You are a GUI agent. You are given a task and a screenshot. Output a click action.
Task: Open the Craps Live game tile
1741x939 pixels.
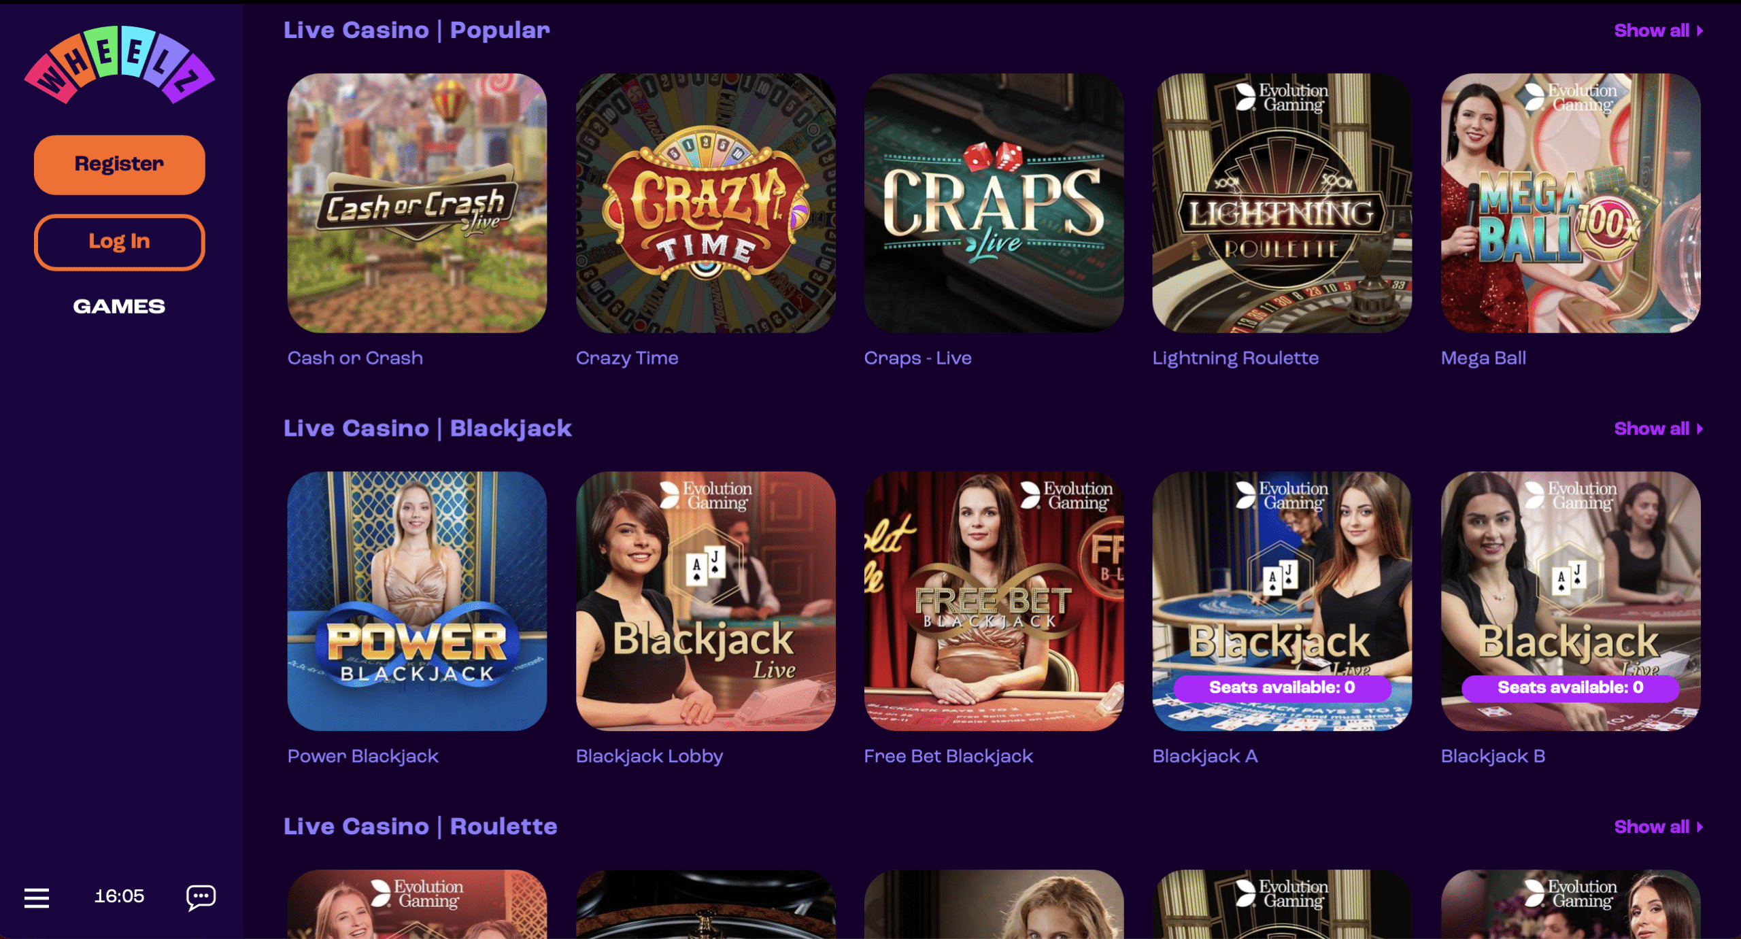coord(994,203)
